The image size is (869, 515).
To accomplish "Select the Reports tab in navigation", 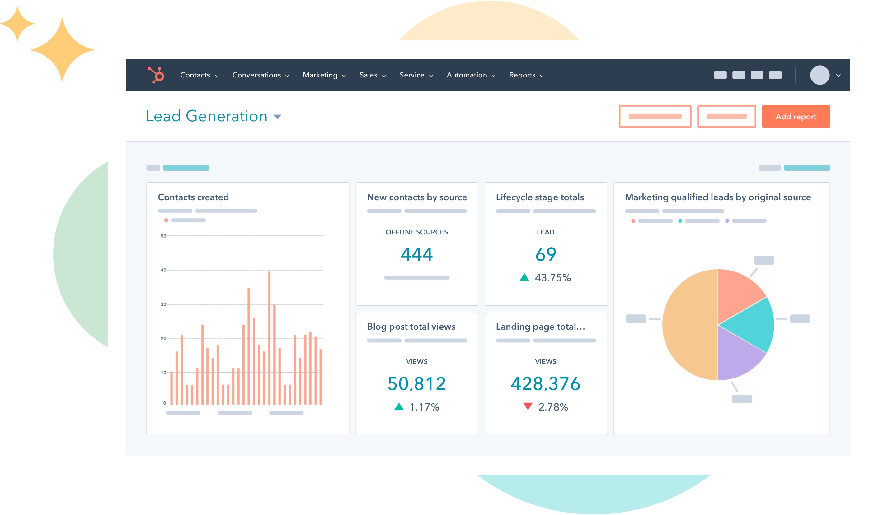I will [x=524, y=74].
